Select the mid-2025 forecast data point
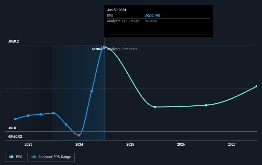 (x=155, y=107)
